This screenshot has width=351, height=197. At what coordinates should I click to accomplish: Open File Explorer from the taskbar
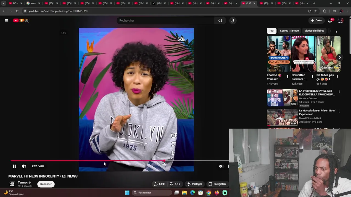185,193
